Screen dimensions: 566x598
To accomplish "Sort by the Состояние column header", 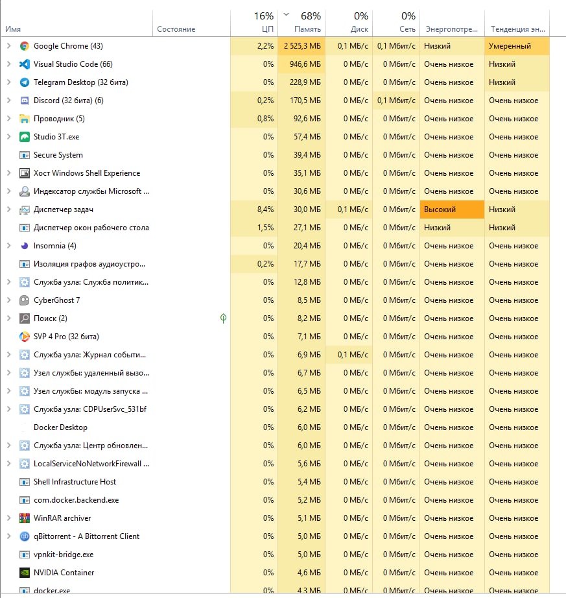I will (191, 23).
